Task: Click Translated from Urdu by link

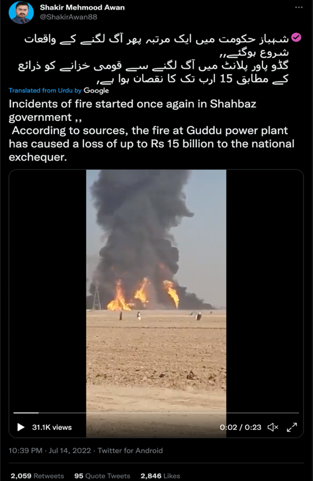Action: point(45,90)
